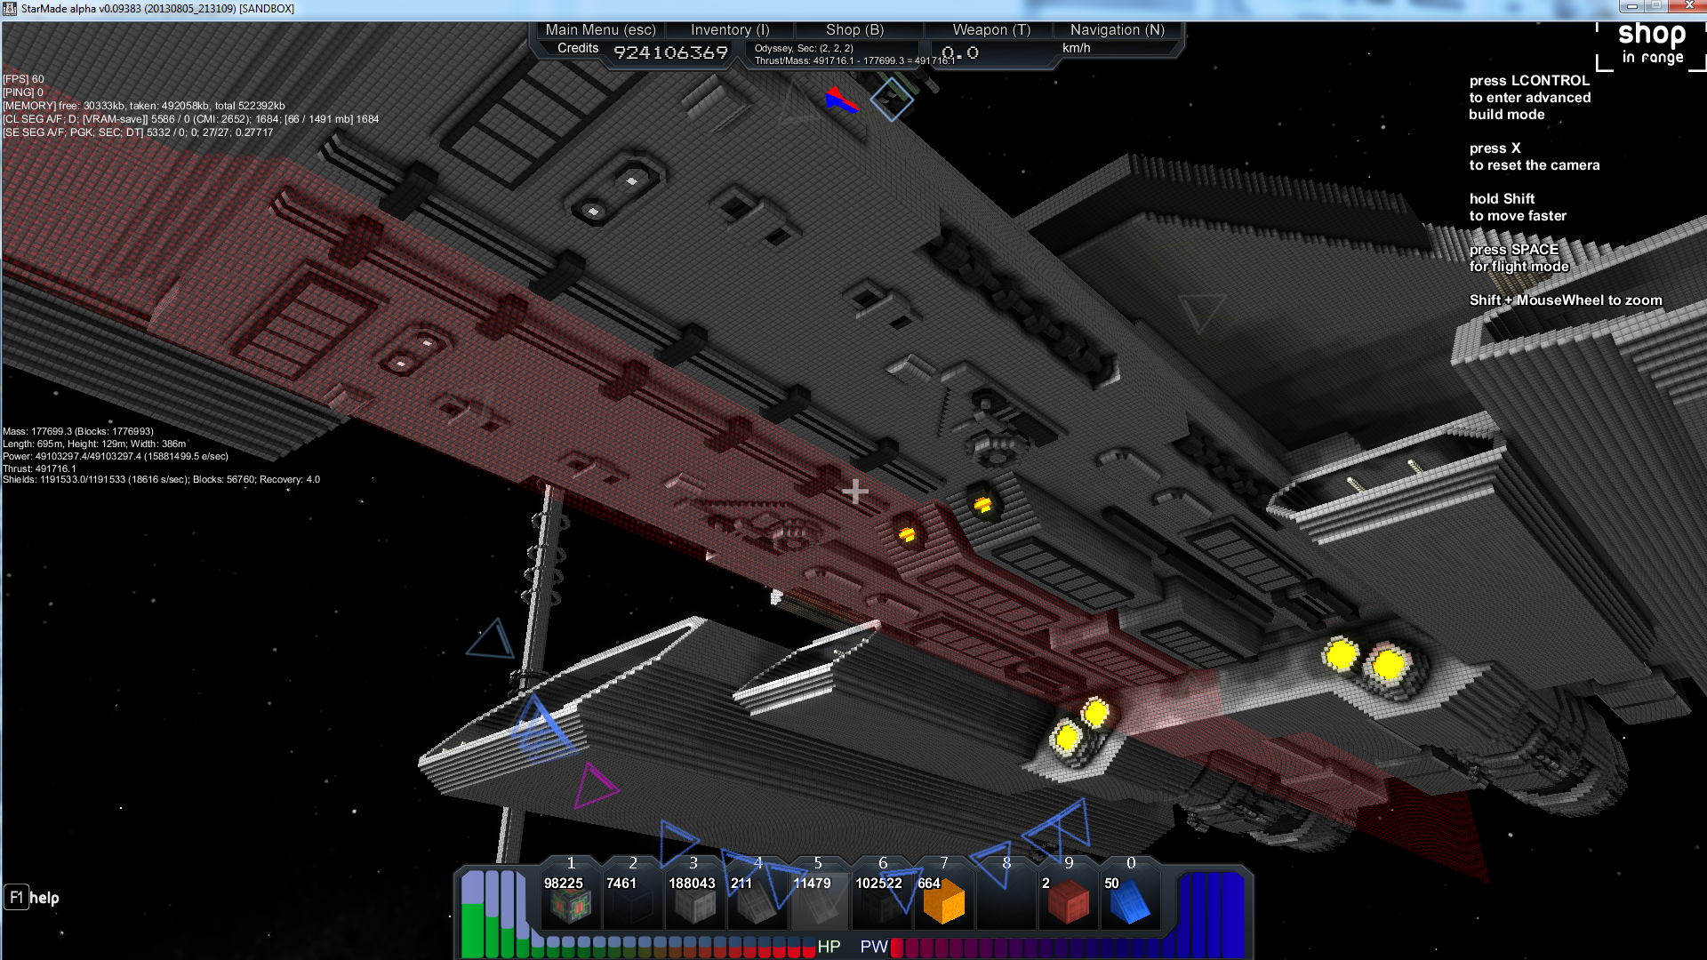Click the shop in range indicator

pyautogui.click(x=1651, y=44)
